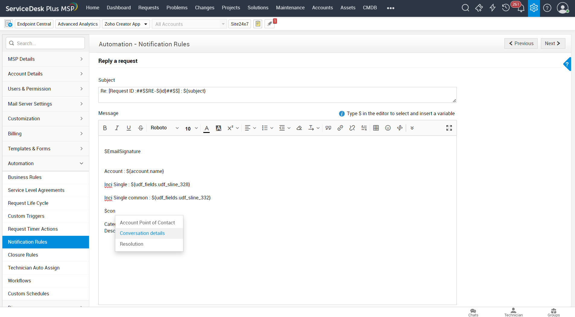Viewport: 575px width, 317px height.
Task: Insert block quote
Action: [329, 128]
